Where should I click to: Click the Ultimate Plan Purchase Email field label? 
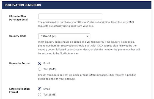point(19,18)
